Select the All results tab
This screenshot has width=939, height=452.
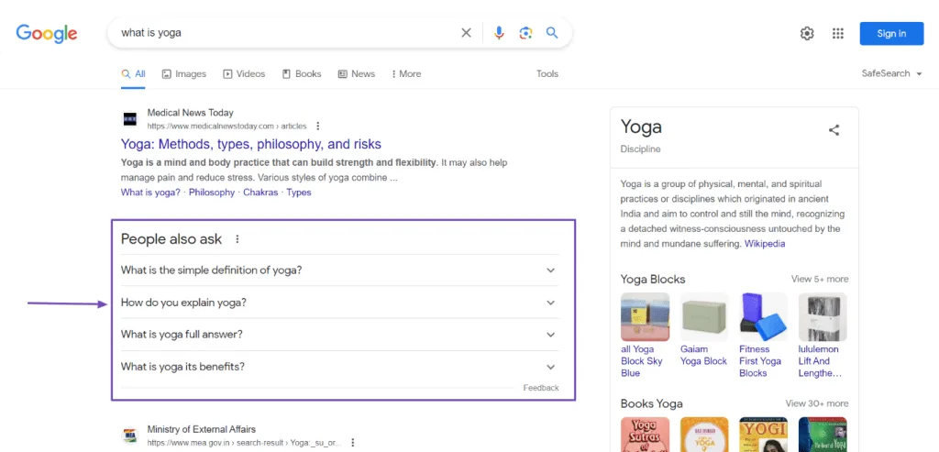click(x=134, y=73)
